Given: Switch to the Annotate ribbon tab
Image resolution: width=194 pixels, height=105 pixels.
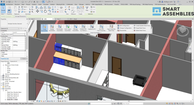Looking at the screenshot, I should (x=46, y=4).
